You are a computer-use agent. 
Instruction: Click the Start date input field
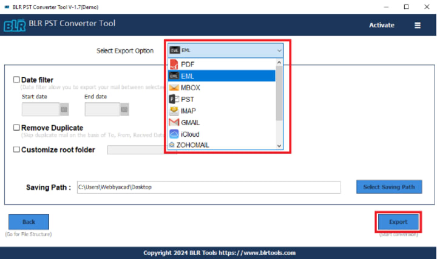[41, 109]
